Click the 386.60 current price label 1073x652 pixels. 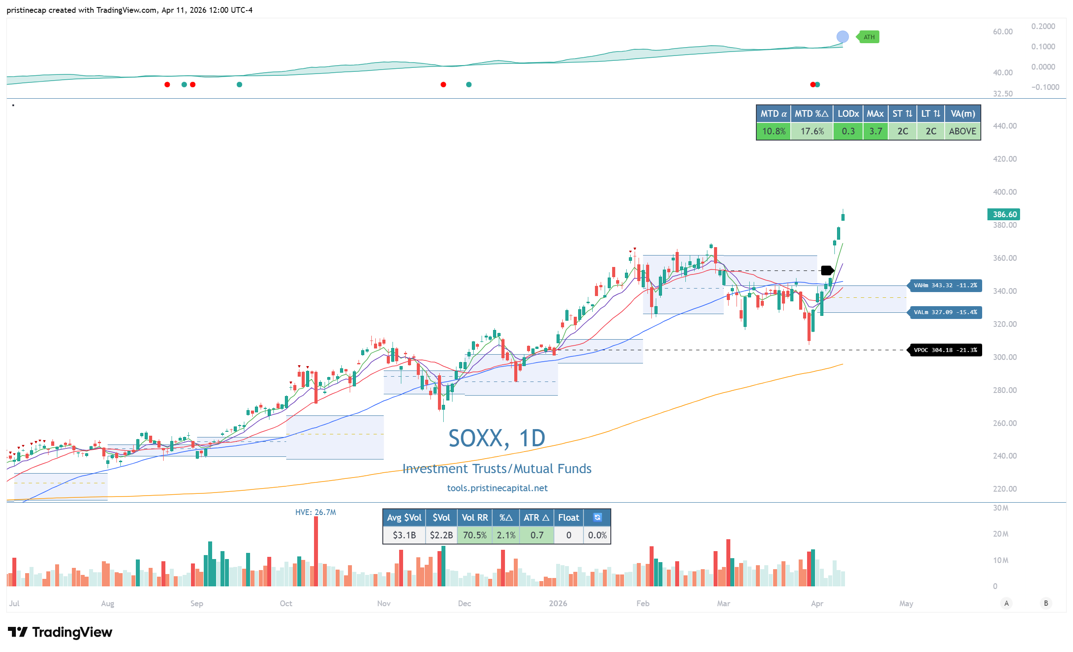coord(1004,215)
